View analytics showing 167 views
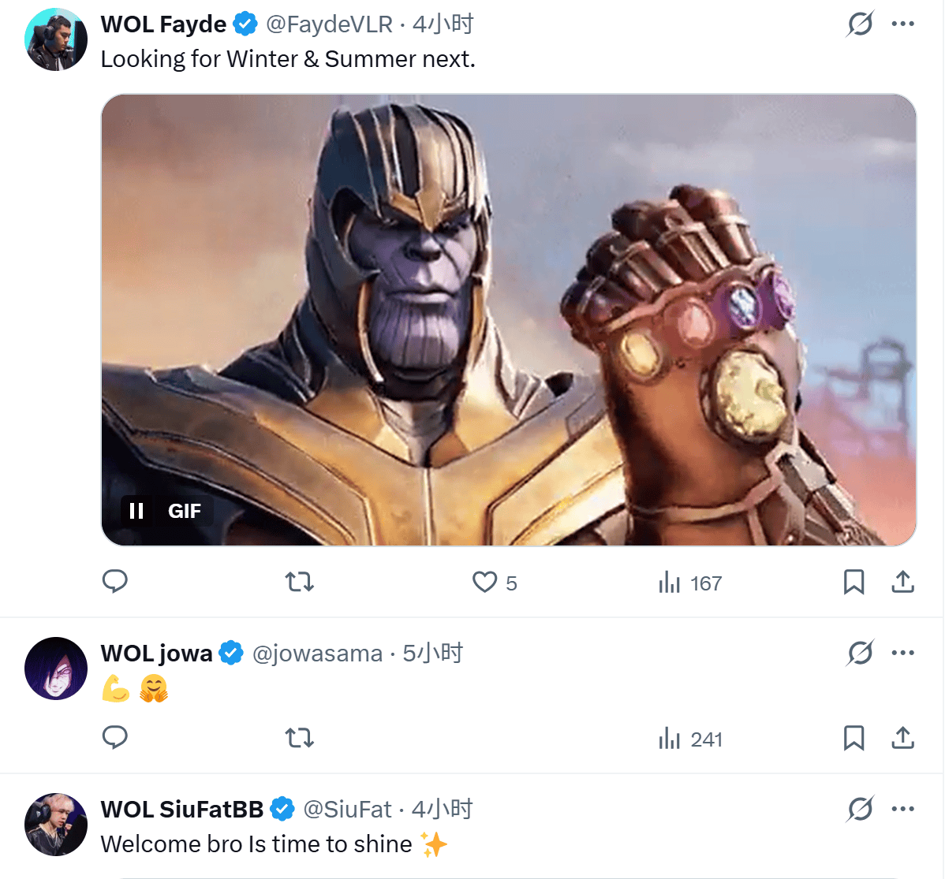 [690, 583]
